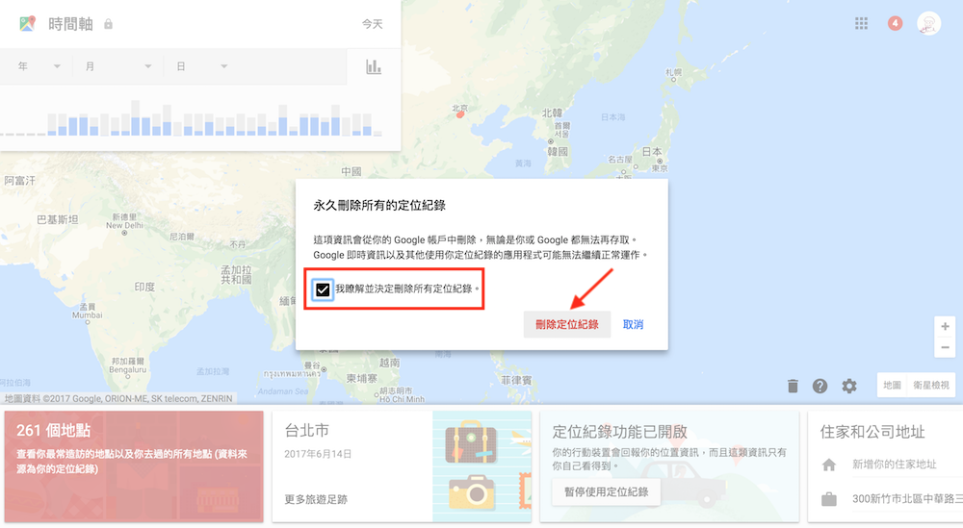Open the settings gear icon on map
Viewport: 963px width, 528px height.
pos(848,386)
